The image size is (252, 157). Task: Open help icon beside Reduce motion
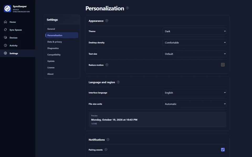(107, 65)
